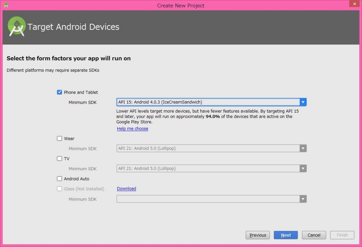Open the Wear Minimum SDK dropdown arrow

[303, 148]
